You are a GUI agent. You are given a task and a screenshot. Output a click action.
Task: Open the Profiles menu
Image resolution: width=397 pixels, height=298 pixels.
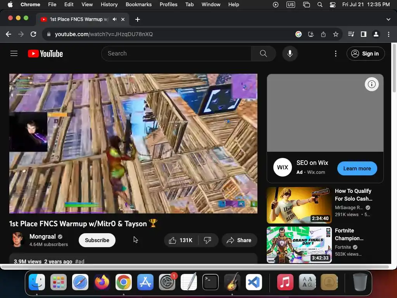168,5
